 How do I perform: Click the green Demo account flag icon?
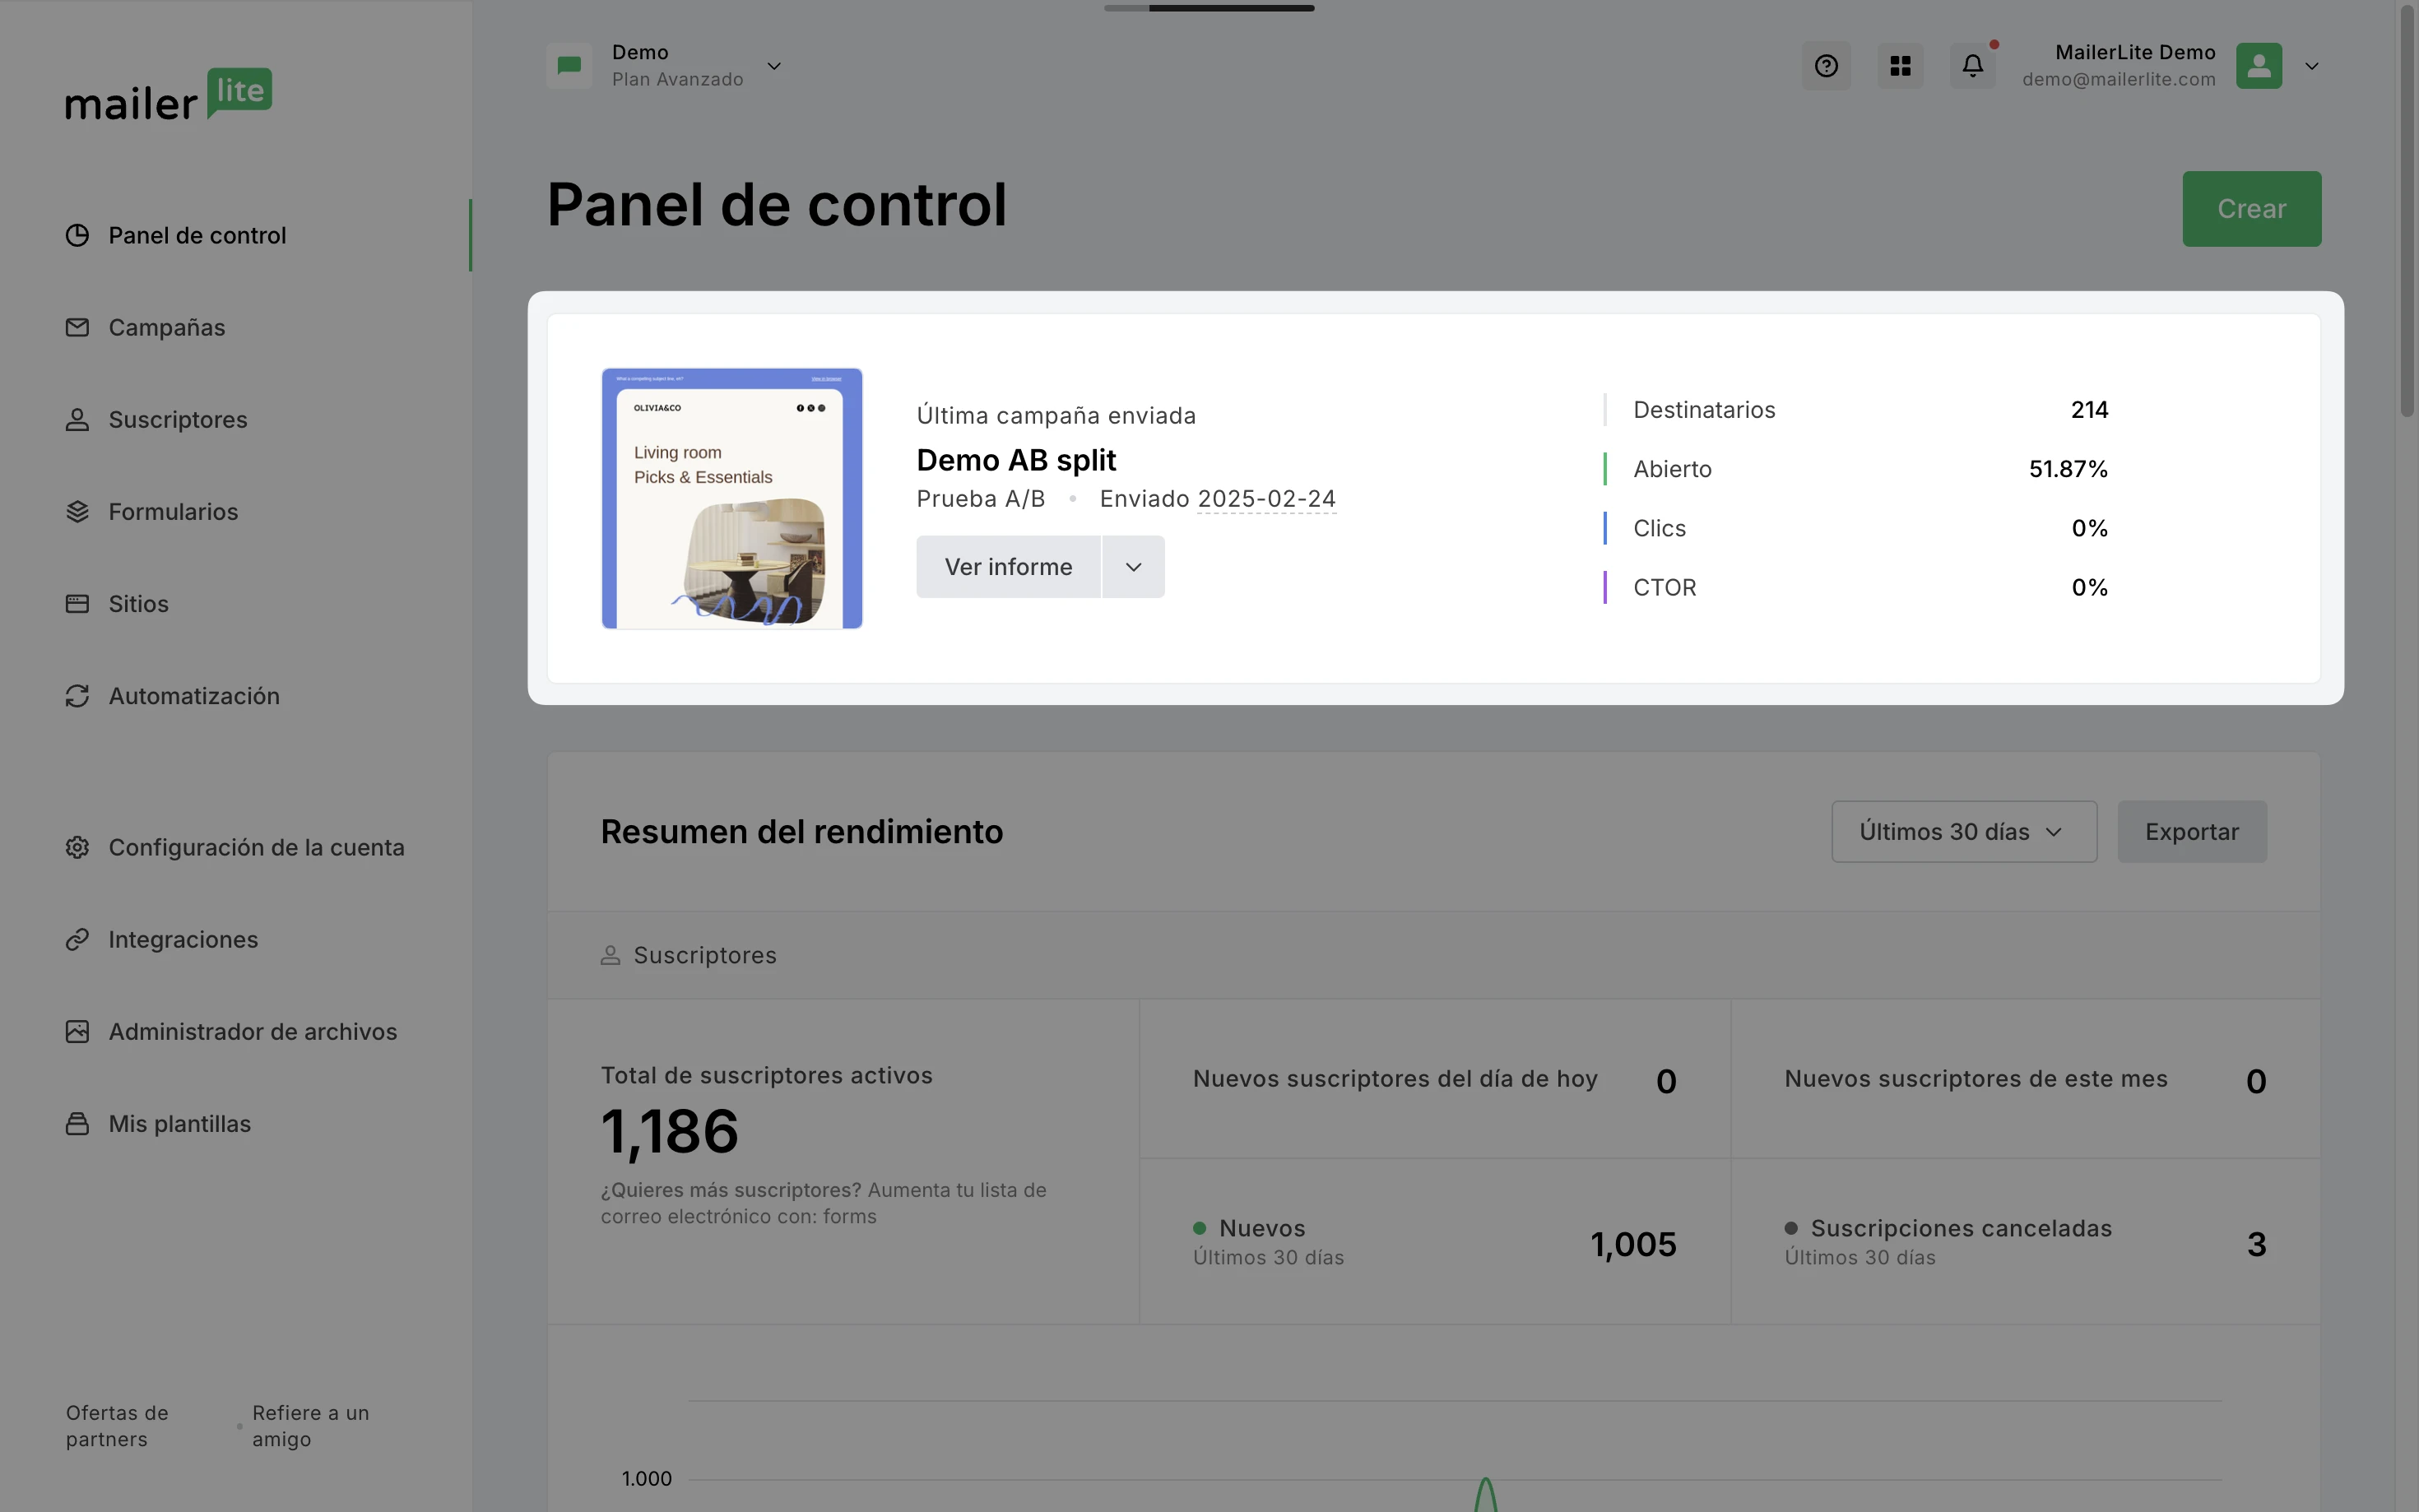[569, 66]
